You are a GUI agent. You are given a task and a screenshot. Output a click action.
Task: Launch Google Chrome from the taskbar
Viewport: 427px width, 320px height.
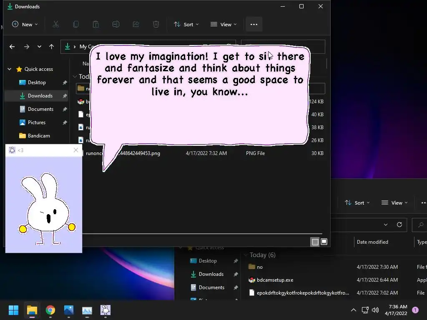coord(50,310)
